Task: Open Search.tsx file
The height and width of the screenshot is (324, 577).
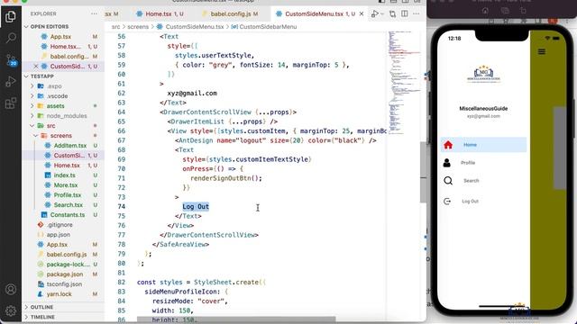Action: [x=69, y=205]
